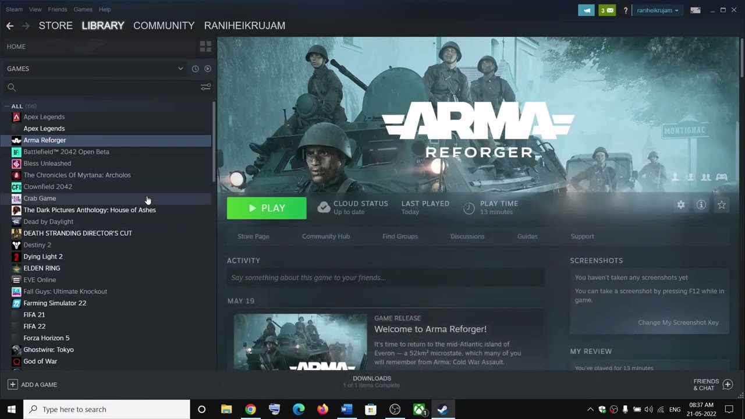Screen dimensions: 745x419
Task: Open raniheikrujam account dropdown
Action: 657,10
